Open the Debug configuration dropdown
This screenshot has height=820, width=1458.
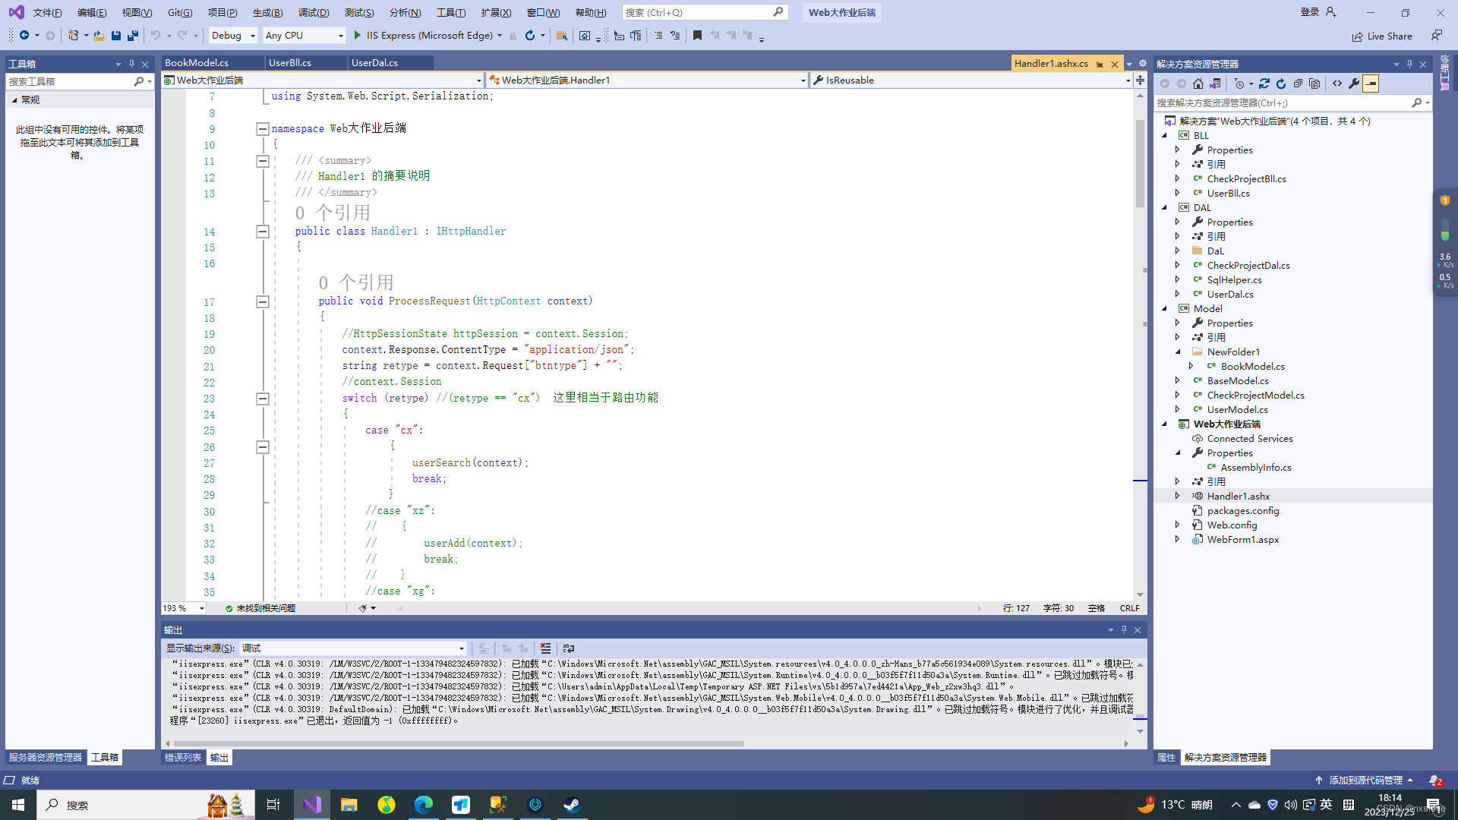pyautogui.click(x=253, y=36)
